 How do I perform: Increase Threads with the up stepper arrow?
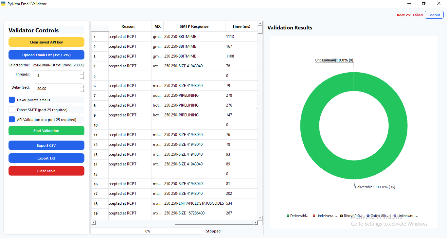[82, 73]
